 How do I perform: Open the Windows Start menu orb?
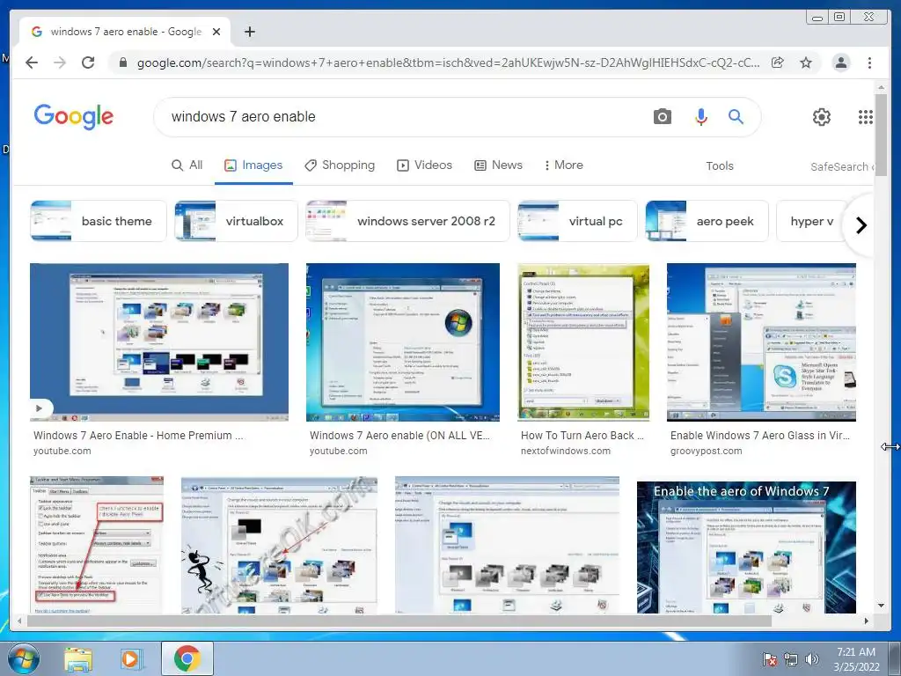click(x=24, y=658)
